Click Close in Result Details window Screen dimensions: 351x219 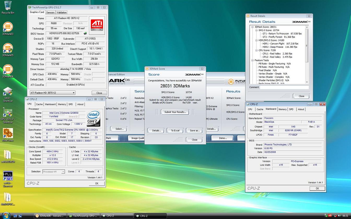[x=301, y=96]
